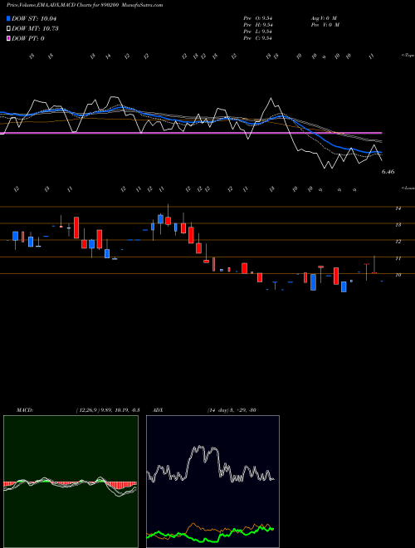Click the chart title for 890209
415x548 pixels.
85,5
